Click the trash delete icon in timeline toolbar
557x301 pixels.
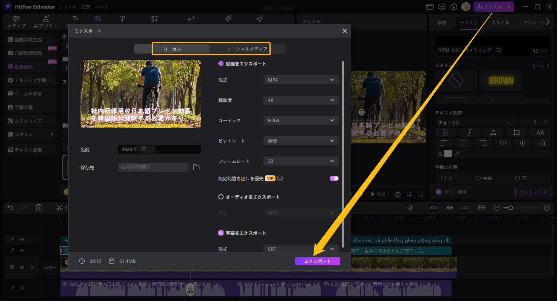pyautogui.click(x=39, y=208)
